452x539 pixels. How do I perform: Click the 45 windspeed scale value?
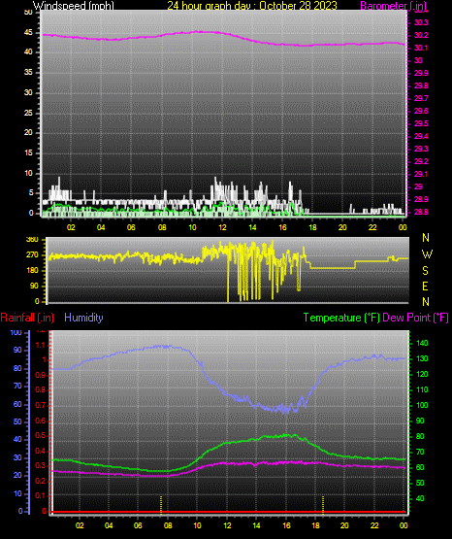coord(28,32)
